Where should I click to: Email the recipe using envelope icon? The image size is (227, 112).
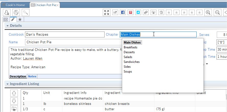pyautogui.click(x=115, y=12)
